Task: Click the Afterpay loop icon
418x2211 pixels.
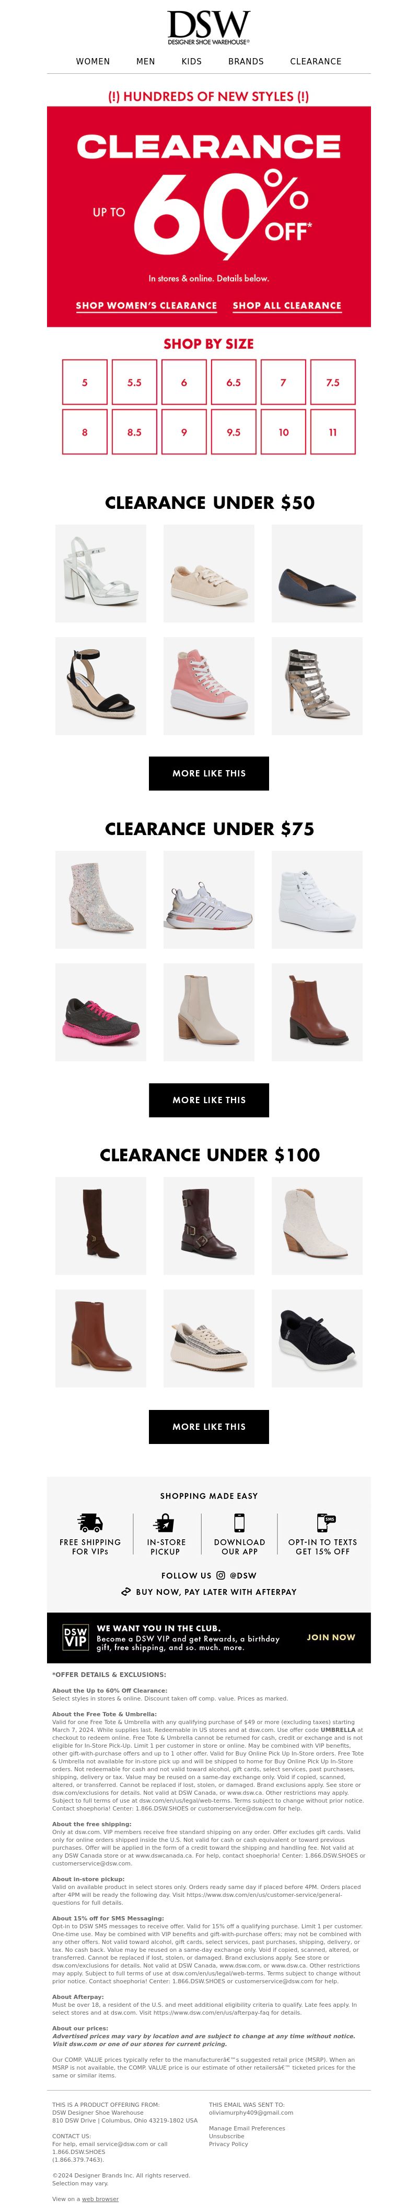Action: [126, 1591]
